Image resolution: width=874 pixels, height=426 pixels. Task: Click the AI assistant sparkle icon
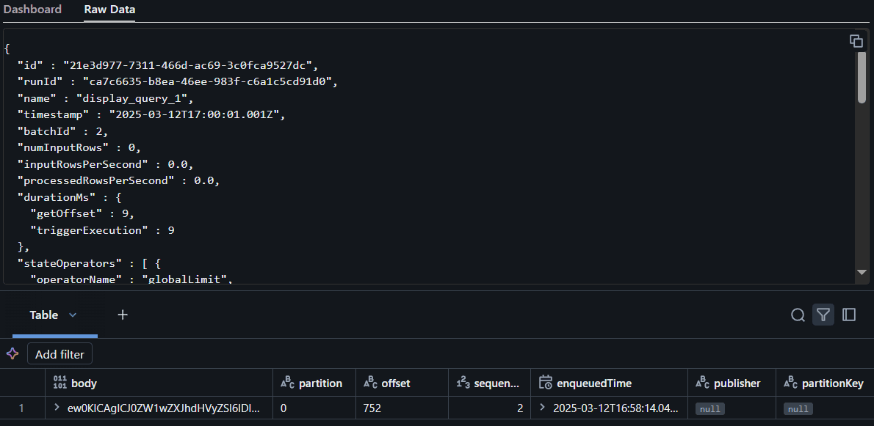pyautogui.click(x=12, y=353)
